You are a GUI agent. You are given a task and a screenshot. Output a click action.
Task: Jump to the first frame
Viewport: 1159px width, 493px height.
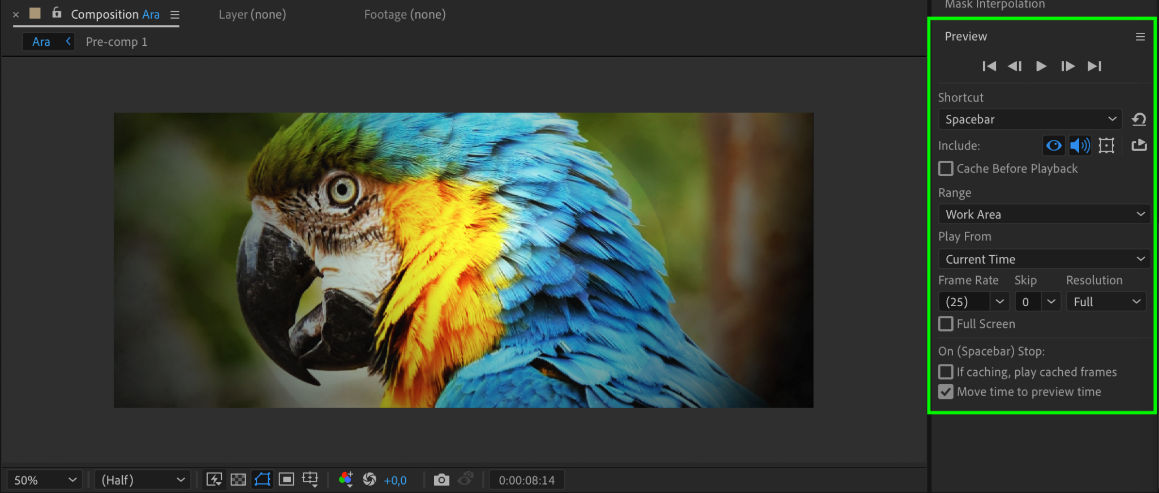click(989, 66)
